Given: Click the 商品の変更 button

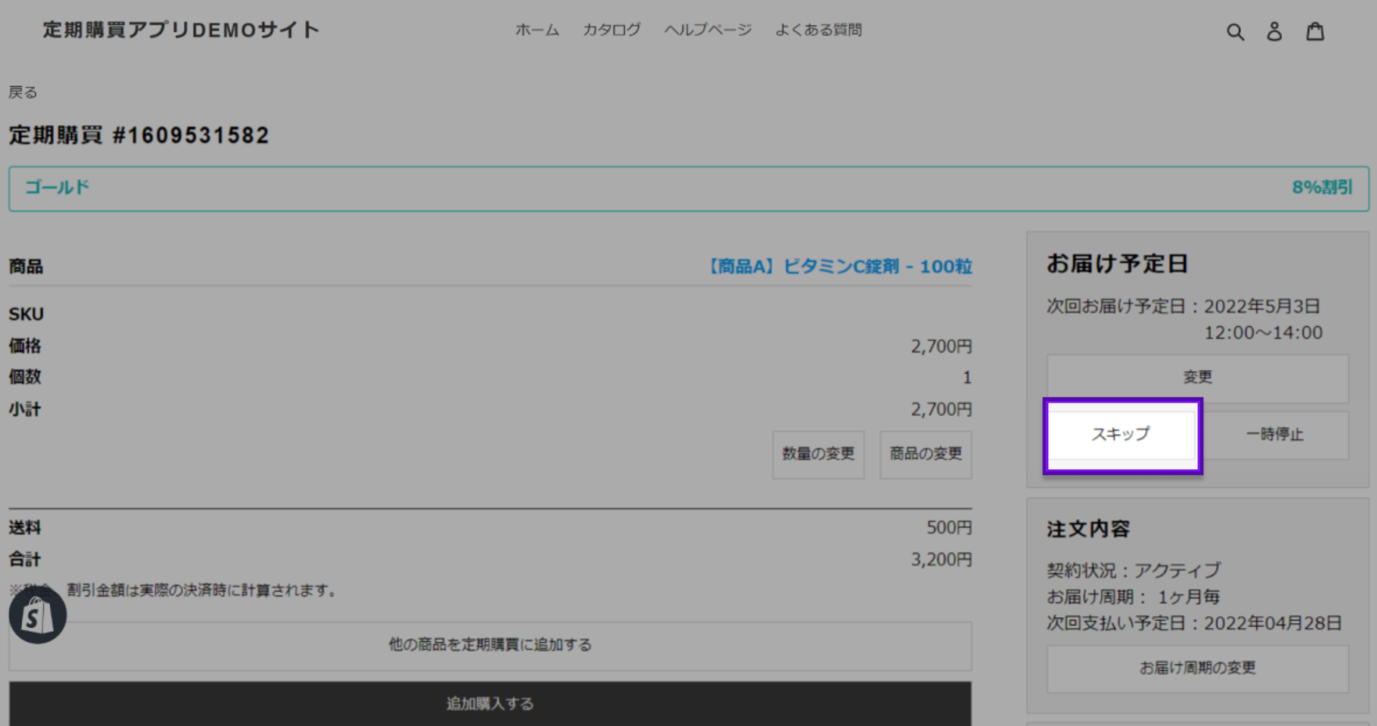Looking at the screenshot, I should pyautogui.click(x=926, y=454).
